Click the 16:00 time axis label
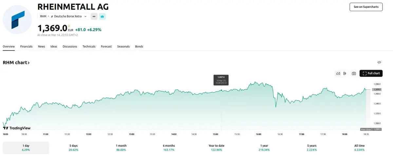Screen dimensions: 393x155 258,134
